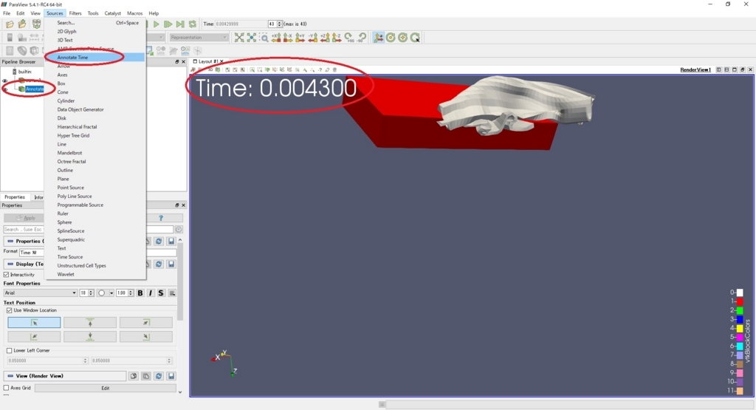Set view direction to +Y
The width and height of the screenshot is (756, 410).
[x=300, y=37]
